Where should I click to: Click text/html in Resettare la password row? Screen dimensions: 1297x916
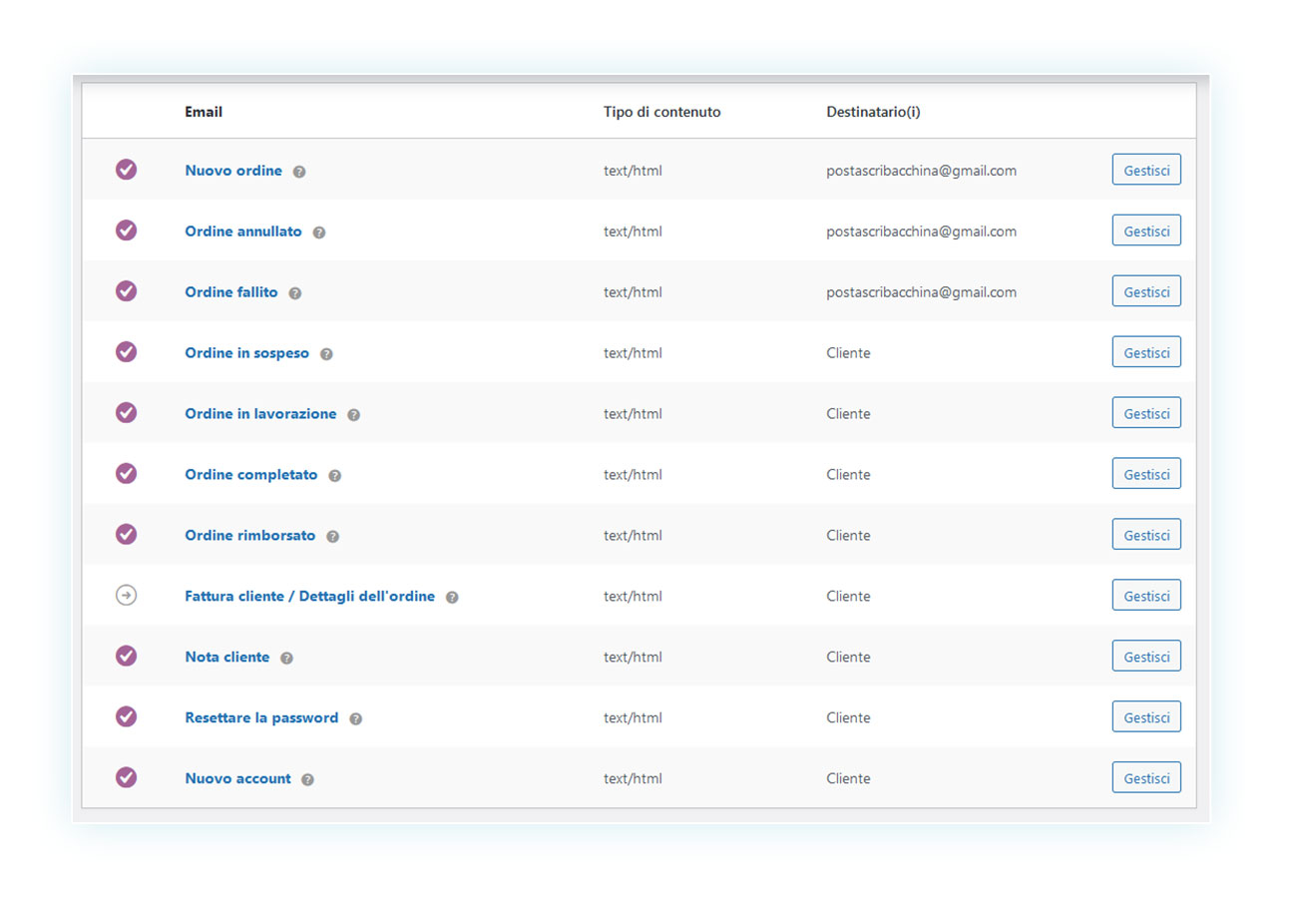point(633,718)
